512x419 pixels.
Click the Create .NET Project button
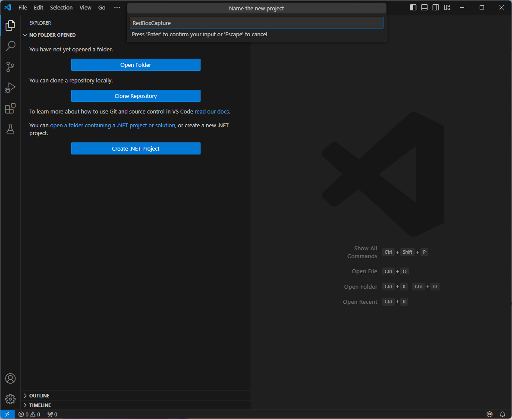click(x=136, y=148)
